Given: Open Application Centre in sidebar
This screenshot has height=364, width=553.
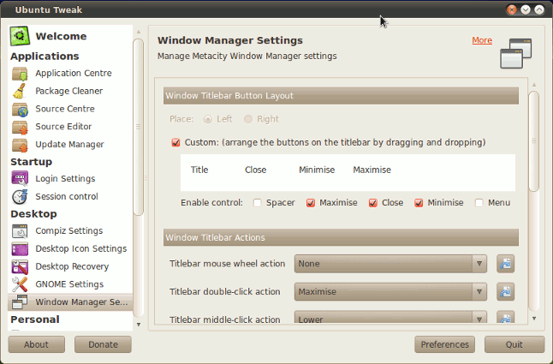Looking at the screenshot, I should coord(70,74).
